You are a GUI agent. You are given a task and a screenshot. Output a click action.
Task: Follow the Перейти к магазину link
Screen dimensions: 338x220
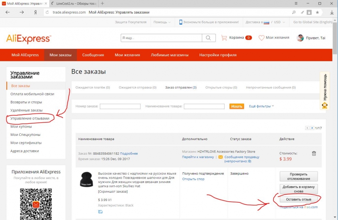[198, 157]
